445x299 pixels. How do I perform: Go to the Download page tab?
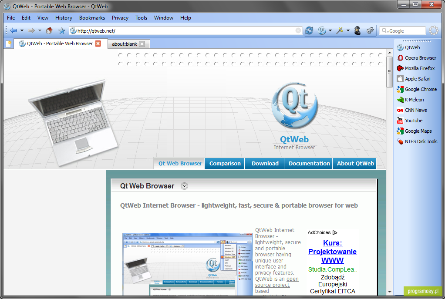coord(265,164)
